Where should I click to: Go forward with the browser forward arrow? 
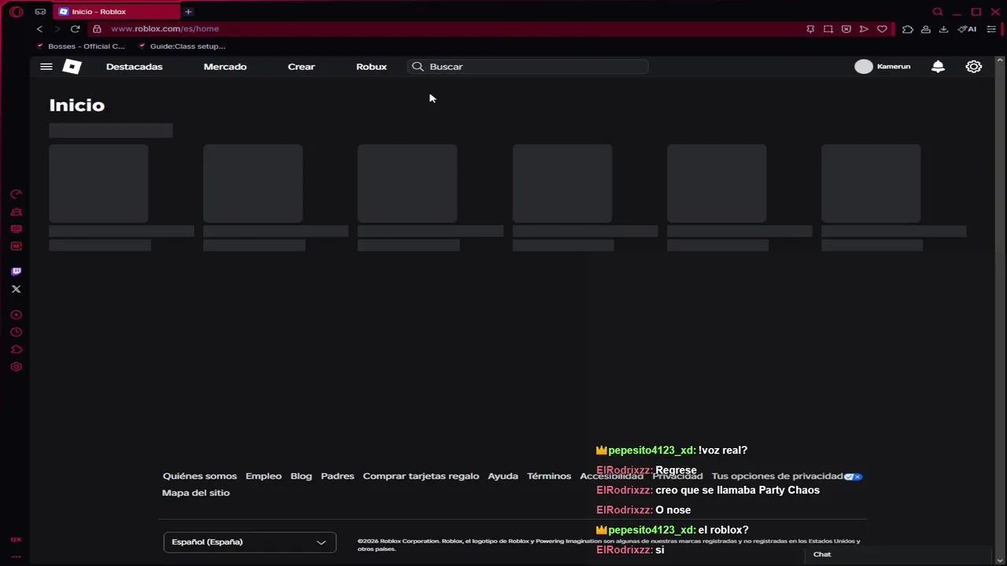[57, 29]
